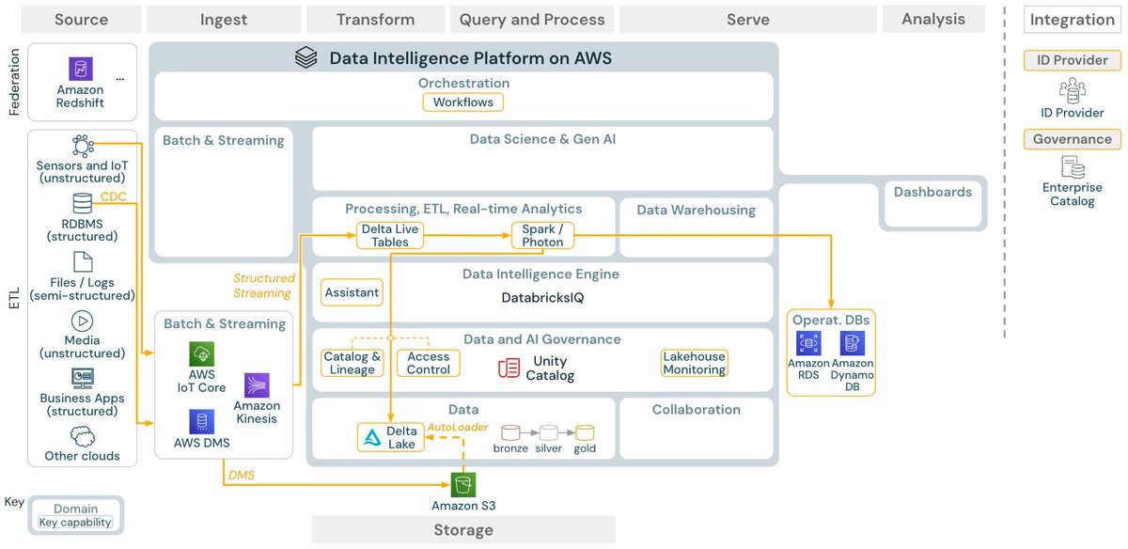
Task: Click the ID Provider orange label
Action: [1073, 60]
